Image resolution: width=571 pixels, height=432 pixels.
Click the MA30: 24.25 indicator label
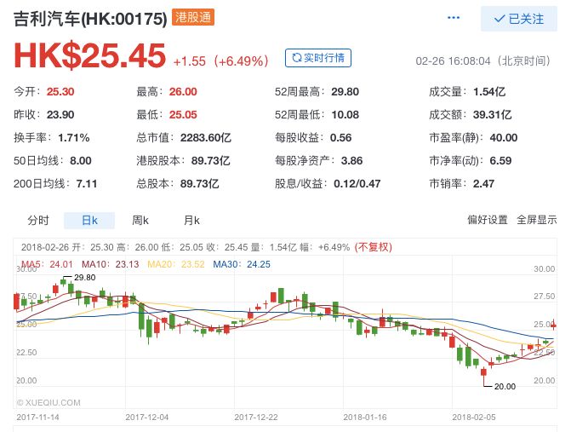coord(242,264)
